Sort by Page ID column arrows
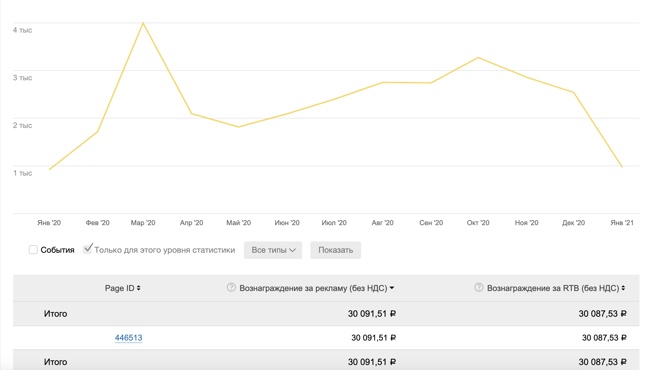The height and width of the screenshot is (370, 647). pos(139,288)
